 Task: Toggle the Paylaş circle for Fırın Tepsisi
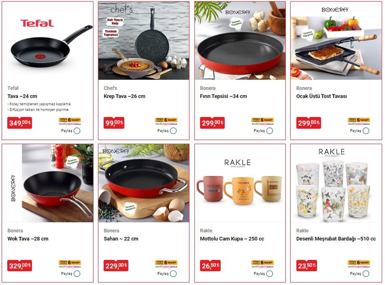point(269,131)
